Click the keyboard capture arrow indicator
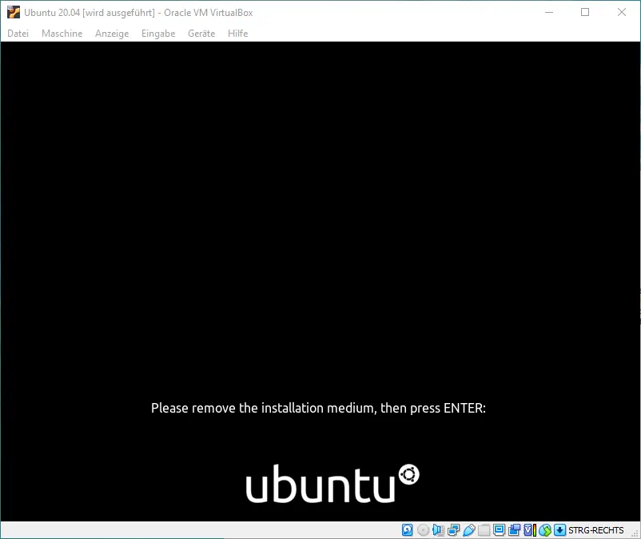 (x=559, y=530)
